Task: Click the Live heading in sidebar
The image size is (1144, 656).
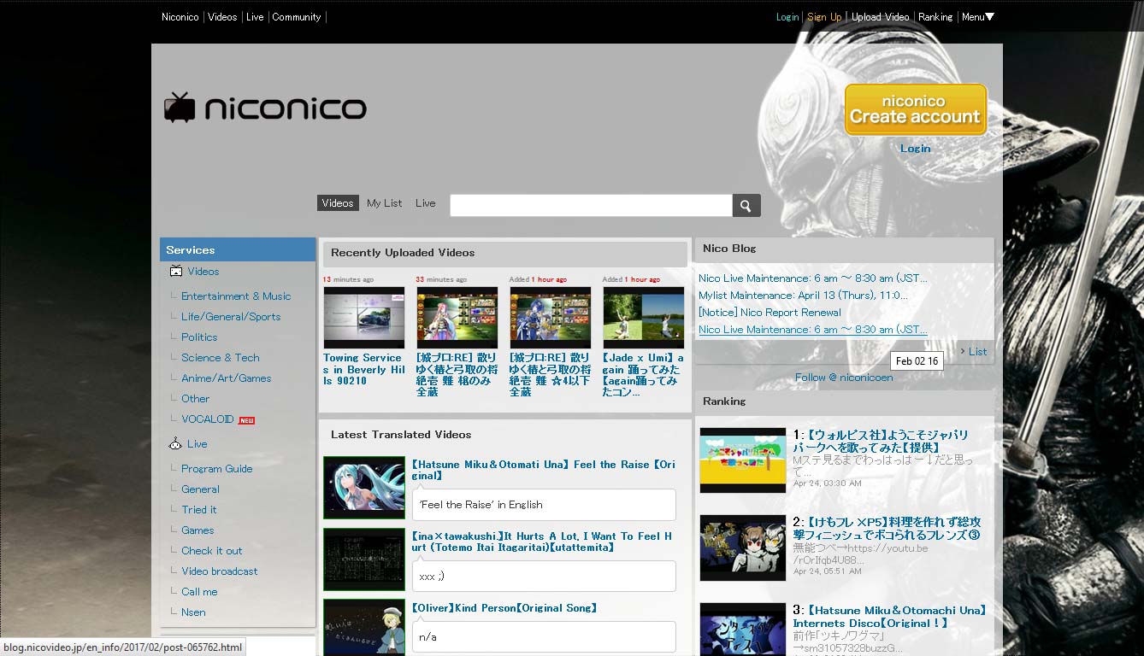Action: point(198,444)
